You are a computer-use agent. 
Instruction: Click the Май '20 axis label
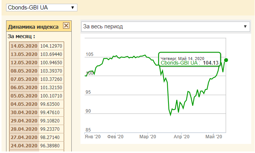pos(214,137)
